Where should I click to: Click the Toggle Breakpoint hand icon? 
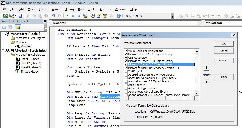tap(226, 16)
